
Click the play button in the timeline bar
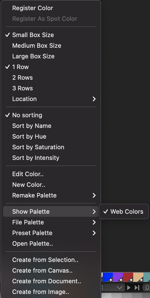pyautogui.click(x=129, y=288)
